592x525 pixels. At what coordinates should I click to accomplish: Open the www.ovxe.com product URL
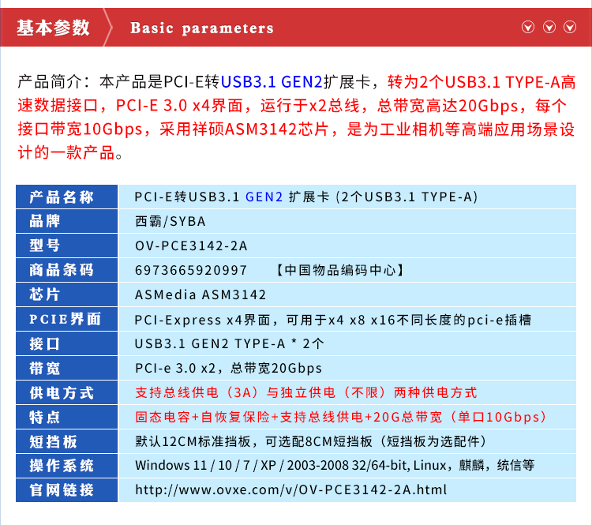[290, 490]
